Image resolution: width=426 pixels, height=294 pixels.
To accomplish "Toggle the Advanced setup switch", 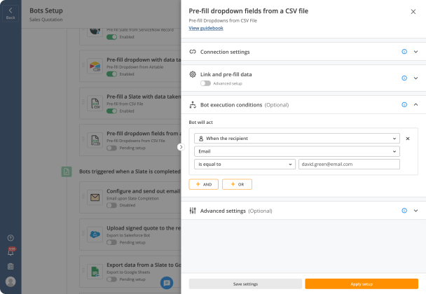I will click(205, 83).
